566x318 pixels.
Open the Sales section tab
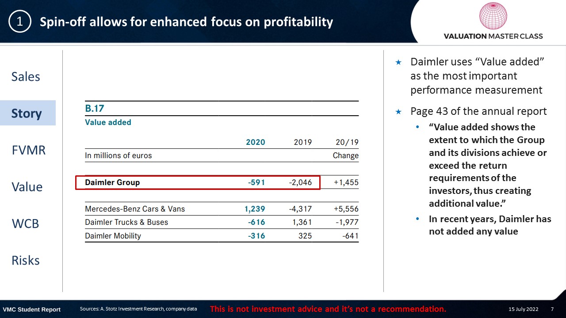click(26, 76)
